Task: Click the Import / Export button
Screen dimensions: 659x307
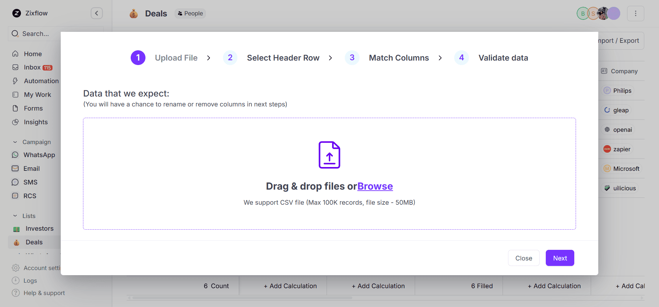Action: 621,41
